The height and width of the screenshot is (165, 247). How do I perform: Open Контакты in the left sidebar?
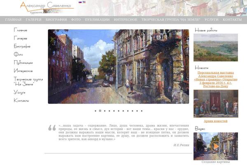coord(21,100)
